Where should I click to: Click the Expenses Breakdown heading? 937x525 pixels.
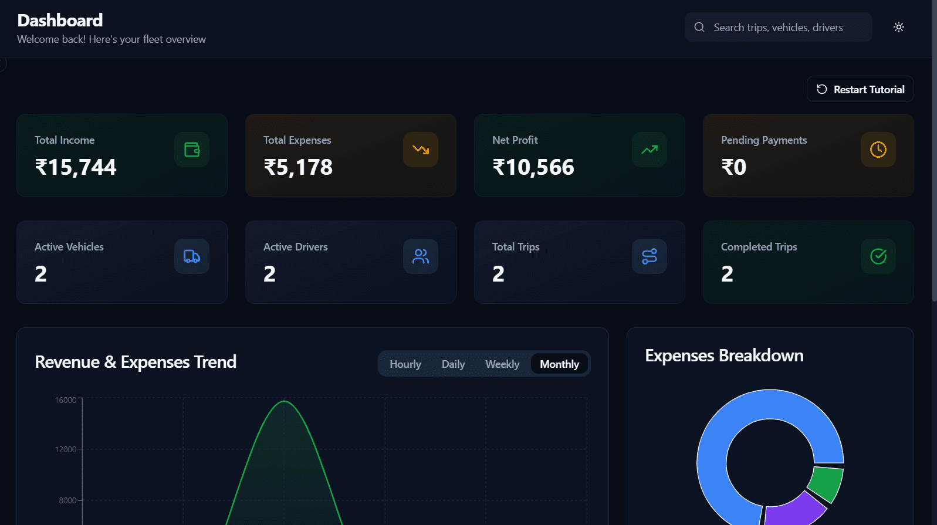[x=725, y=355]
